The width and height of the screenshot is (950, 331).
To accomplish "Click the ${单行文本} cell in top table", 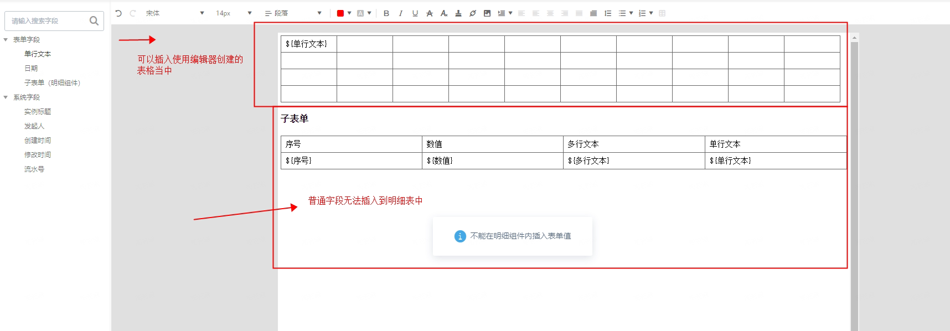I will point(309,44).
